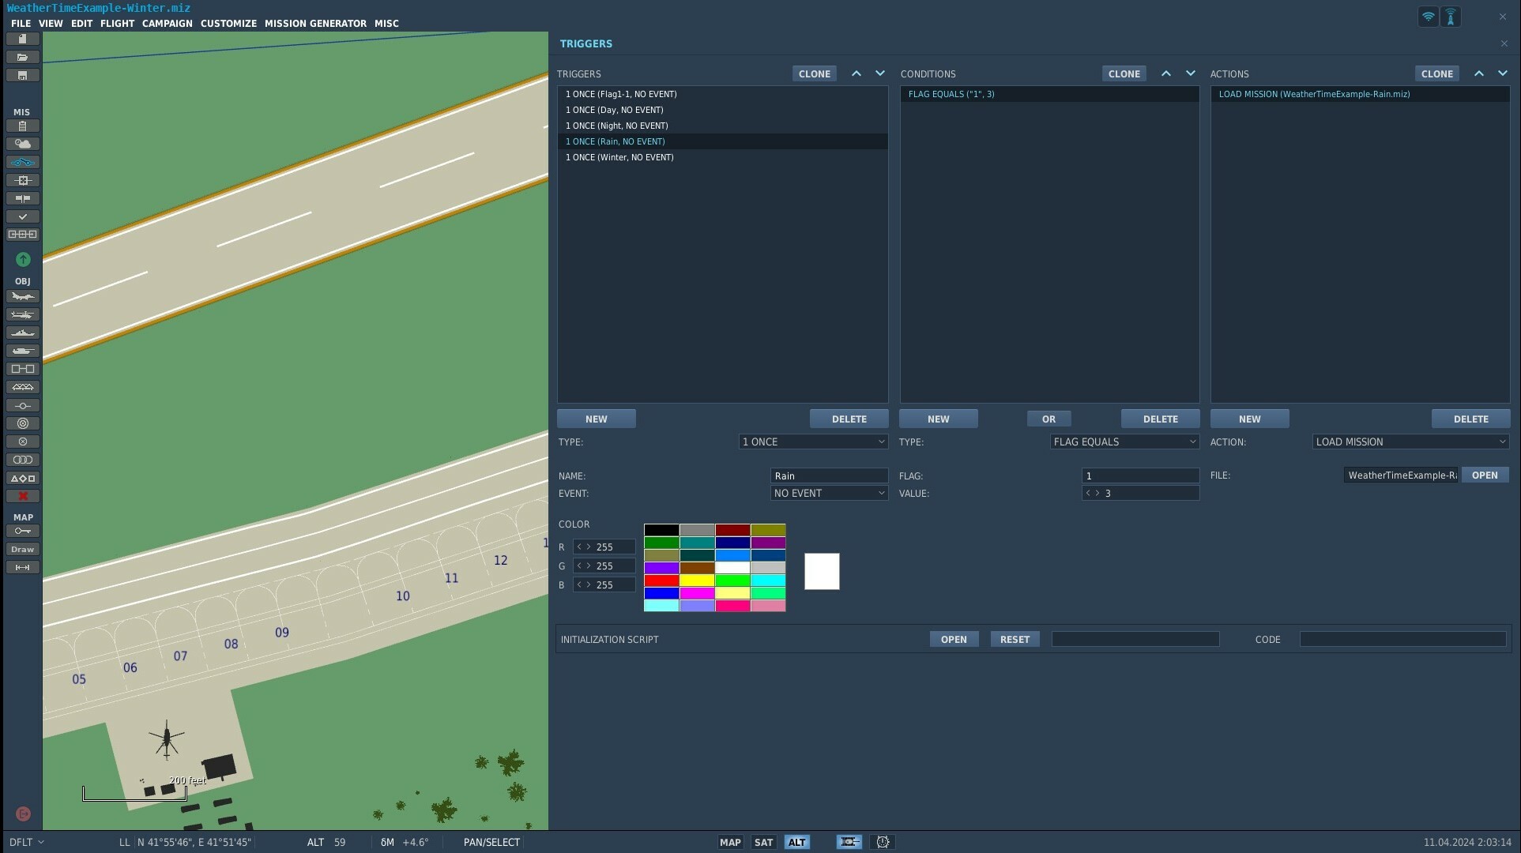
Task: Open the trigger TYPE dropdown showing 1 ONCE
Action: pos(813,442)
